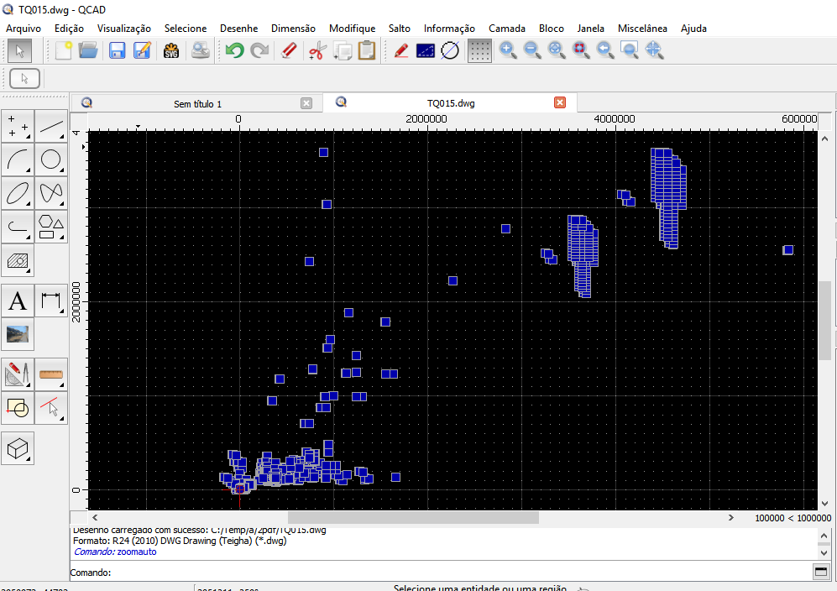Cut selection with the scissors icon
This screenshot has height=591, width=837.
[317, 50]
